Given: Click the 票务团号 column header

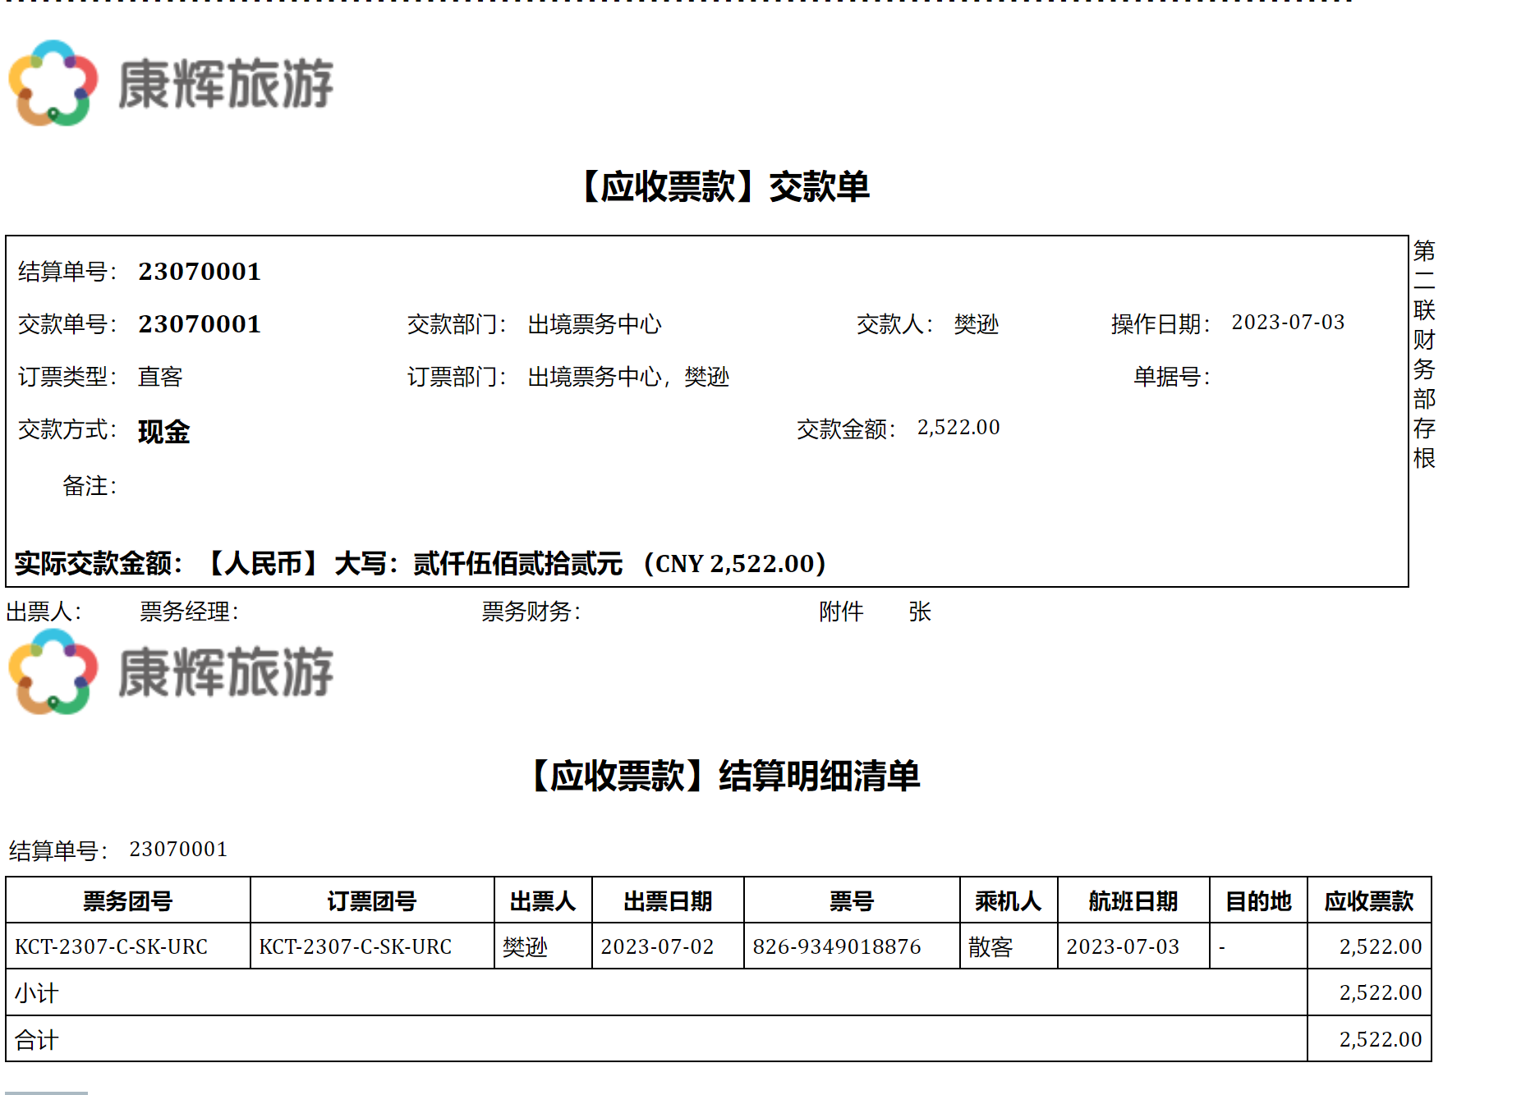Looking at the screenshot, I should pos(127,901).
